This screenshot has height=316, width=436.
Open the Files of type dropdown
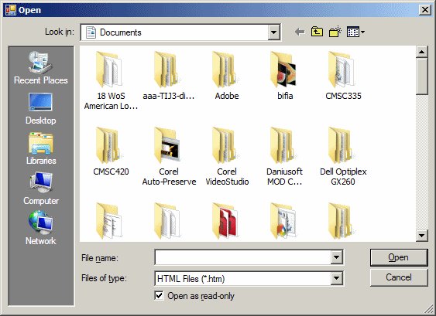[x=336, y=278]
